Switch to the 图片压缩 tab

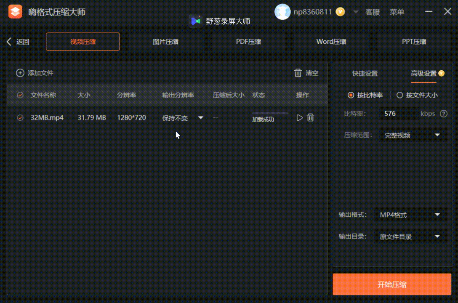click(165, 41)
